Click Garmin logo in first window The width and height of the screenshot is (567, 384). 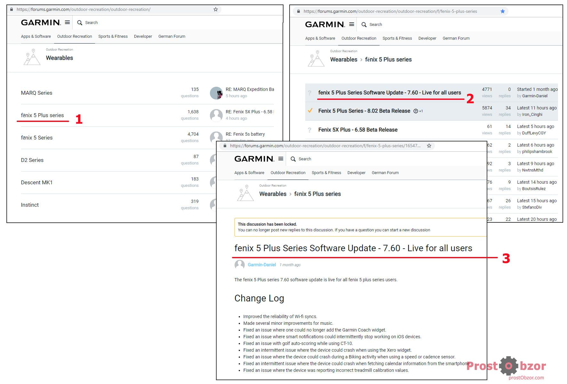[41, 22]
